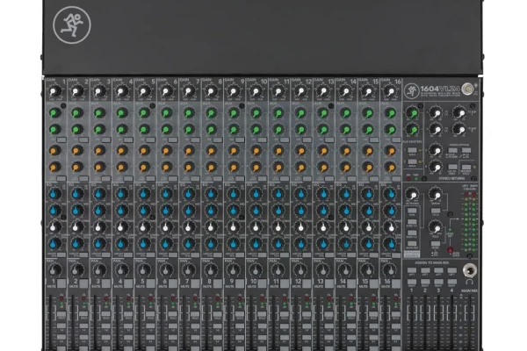The height and width of the screenshot is (351, 527).
Task: Click channel 5 gain knob
Action: click(144, 91)
